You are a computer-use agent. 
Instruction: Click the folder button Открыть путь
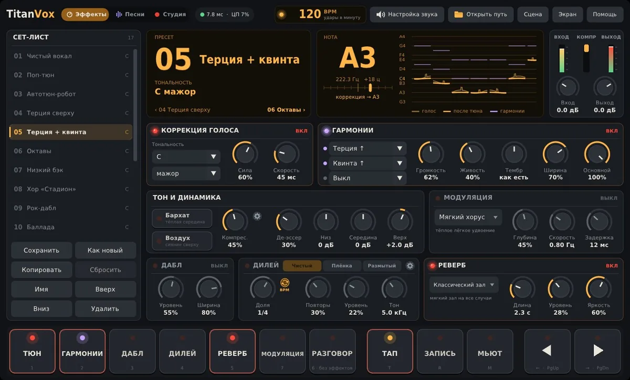coord(480,15)
